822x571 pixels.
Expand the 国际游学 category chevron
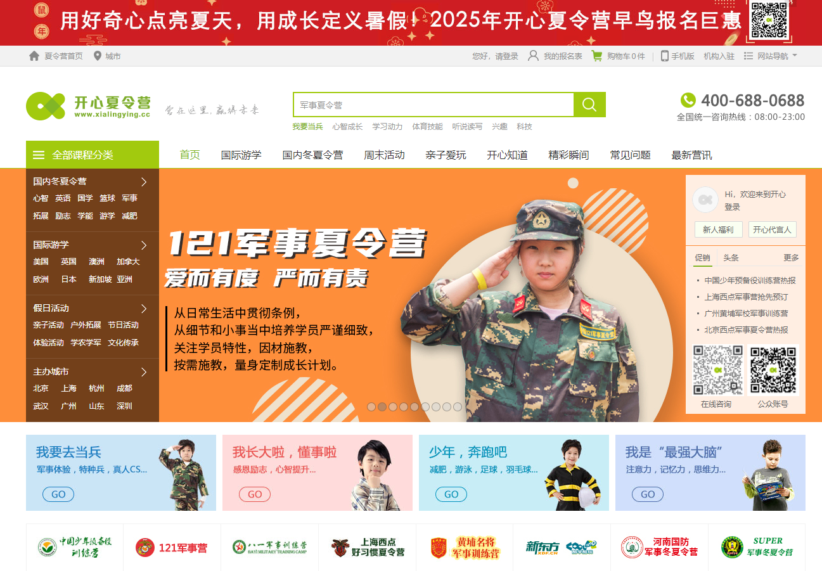(x=144, y=245)
